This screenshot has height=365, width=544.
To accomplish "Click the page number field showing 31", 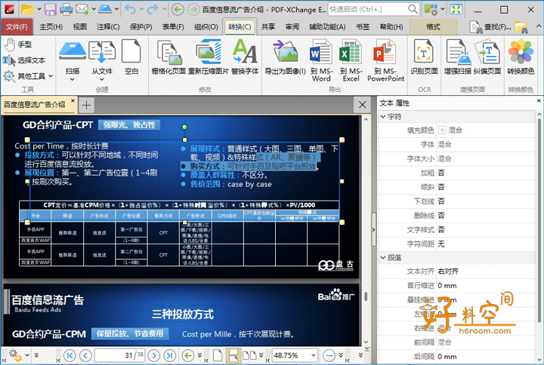I will click(x=119, y=355).
